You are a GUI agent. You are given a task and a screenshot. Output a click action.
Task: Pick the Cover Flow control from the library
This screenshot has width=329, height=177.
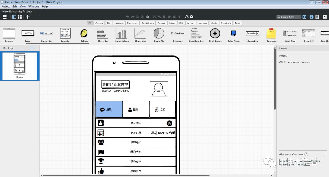point(289,34)
